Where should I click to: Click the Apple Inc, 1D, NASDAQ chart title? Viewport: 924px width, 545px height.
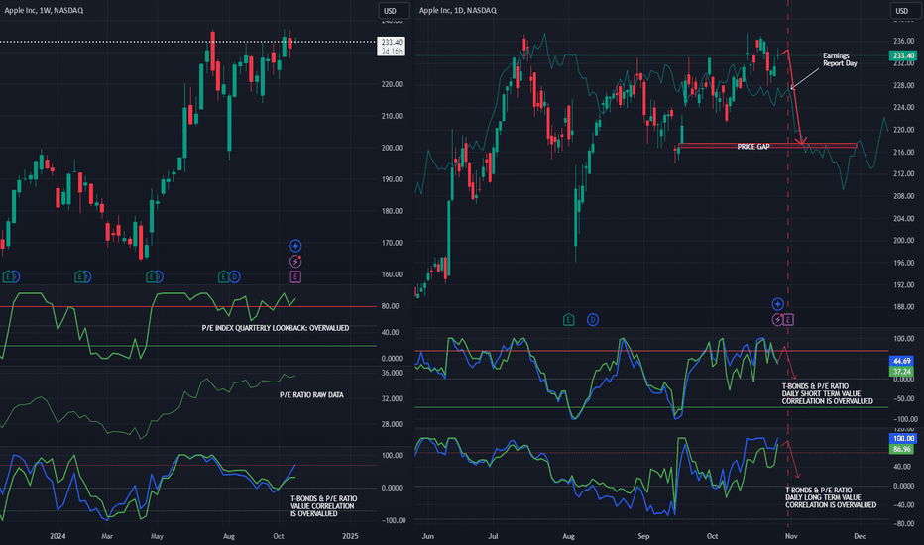click(458, 10)
